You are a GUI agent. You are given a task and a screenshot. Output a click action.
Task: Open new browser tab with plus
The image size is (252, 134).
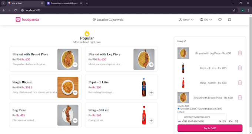87,3
